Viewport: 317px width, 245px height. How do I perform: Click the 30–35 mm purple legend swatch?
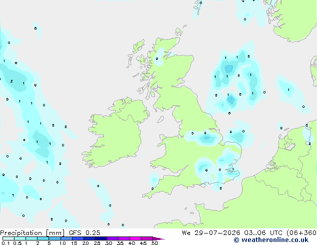(112, 238)
